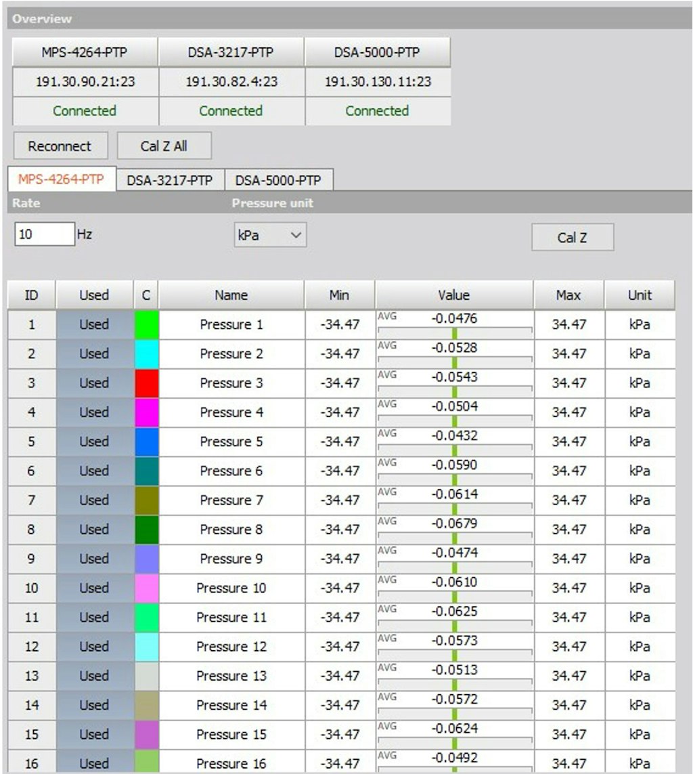The height and width of the screenshot is (774, 693).
Task: Click the red color swatch of Pressure 3
Action: click(146, 383)
